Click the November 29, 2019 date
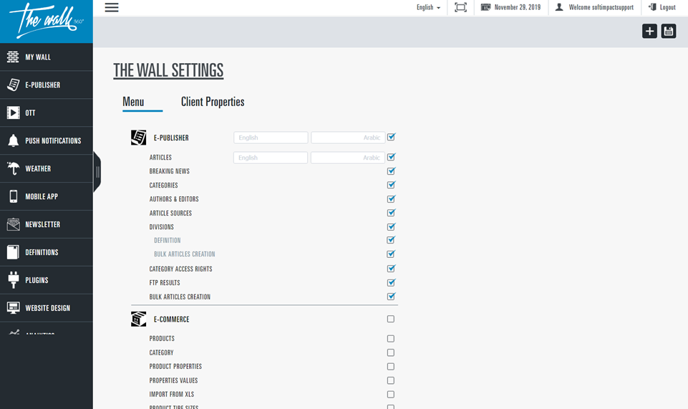This screenshot has height=409, width=688. pyautogui.click(x=518, y=7)
